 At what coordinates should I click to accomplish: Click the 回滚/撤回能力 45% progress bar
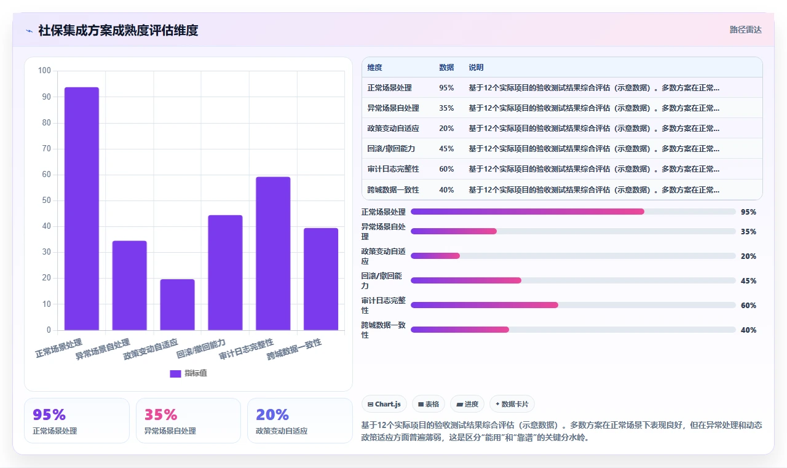pyautogui.click(x=573, y=280)
